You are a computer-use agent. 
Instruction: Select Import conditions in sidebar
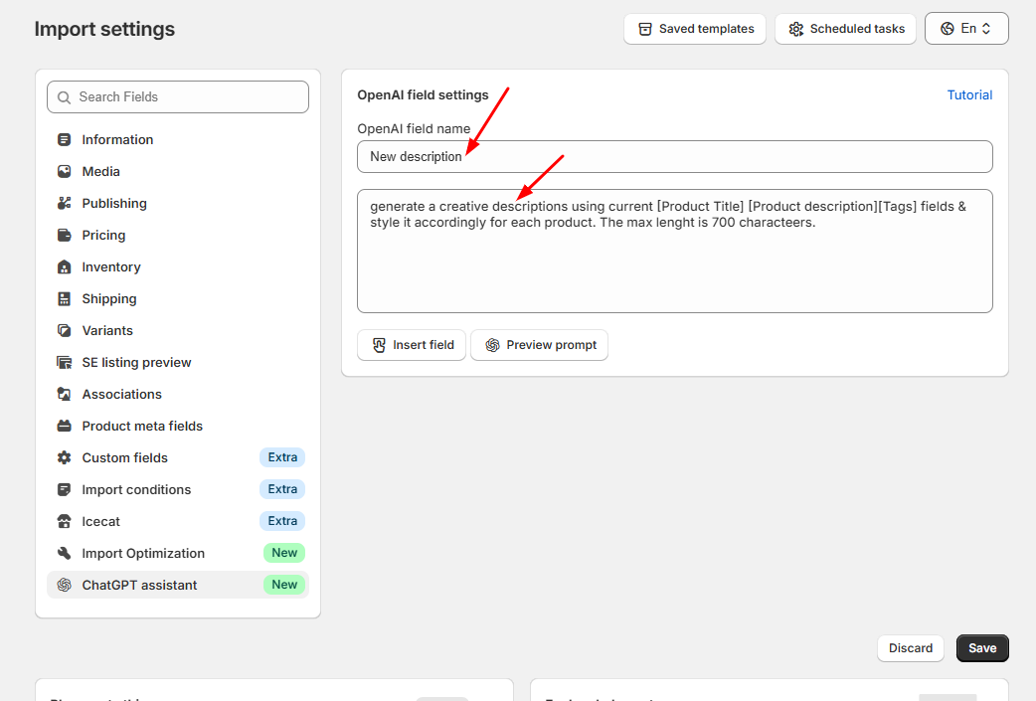pos(178,489)
